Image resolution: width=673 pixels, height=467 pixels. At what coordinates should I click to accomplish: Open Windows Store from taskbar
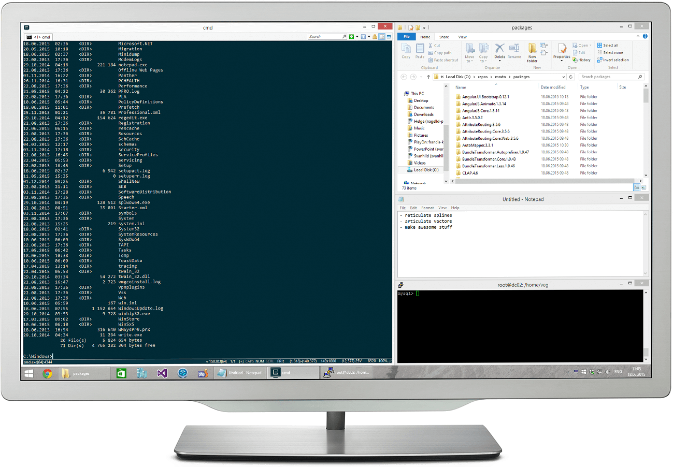pos(120,373)
